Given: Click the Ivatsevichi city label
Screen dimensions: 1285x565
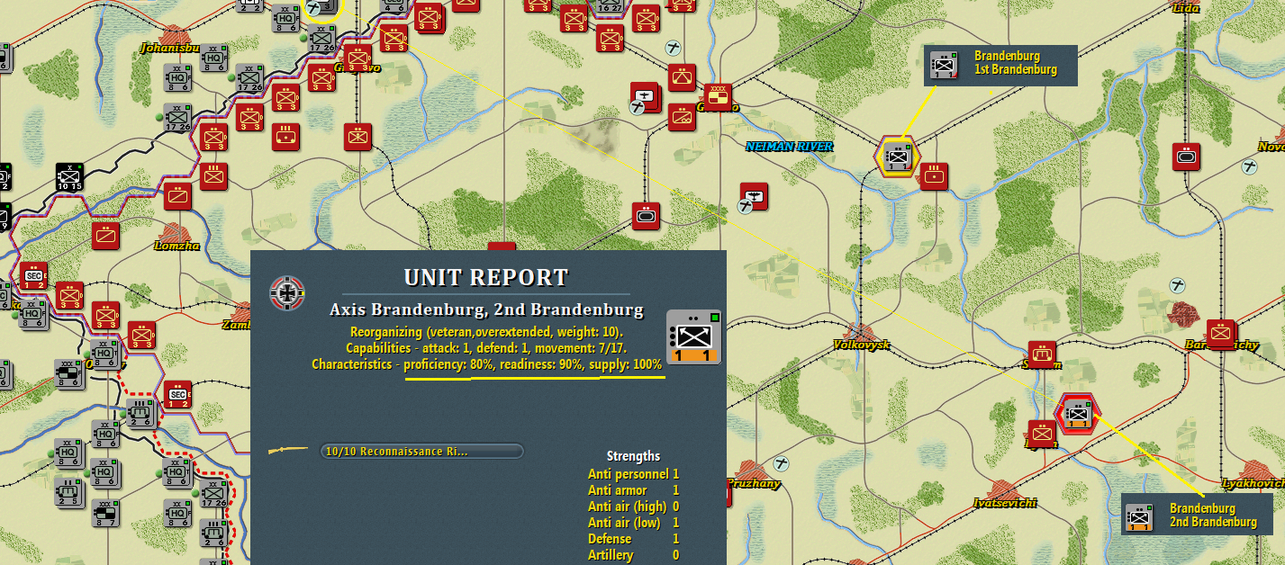Looking at the screenshot, I should pyautogui.click(x=1005, y=503).
